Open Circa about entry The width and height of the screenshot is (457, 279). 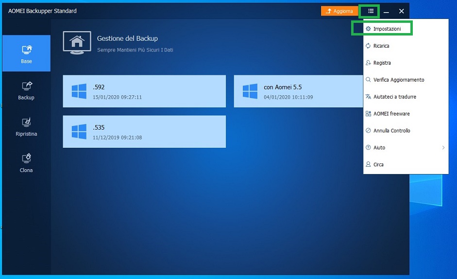[406, 164]
